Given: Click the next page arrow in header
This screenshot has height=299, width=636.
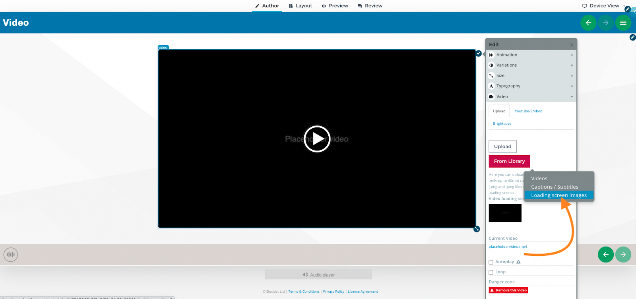Looking at the screenshot, I should point(606,23).
